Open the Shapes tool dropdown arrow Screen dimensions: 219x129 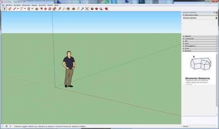tap(32, 9)
